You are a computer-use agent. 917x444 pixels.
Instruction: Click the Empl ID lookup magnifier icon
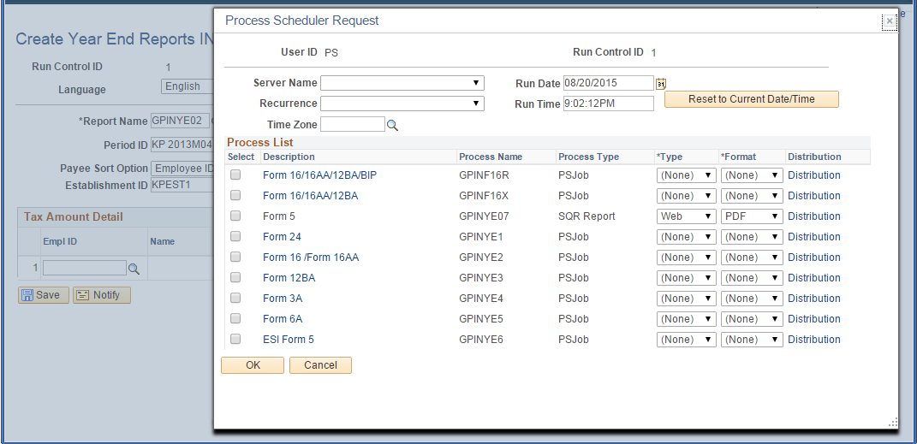point(134,269)
